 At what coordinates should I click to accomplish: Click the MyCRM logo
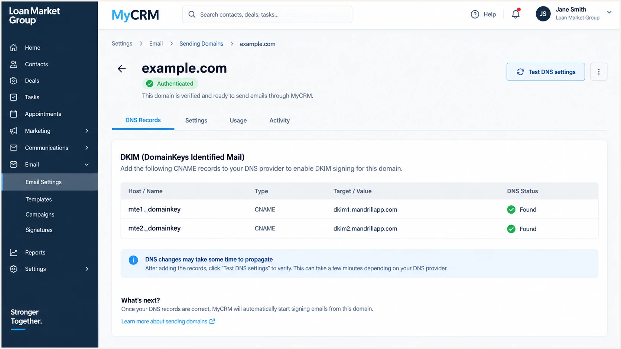[x=135, y=15]
